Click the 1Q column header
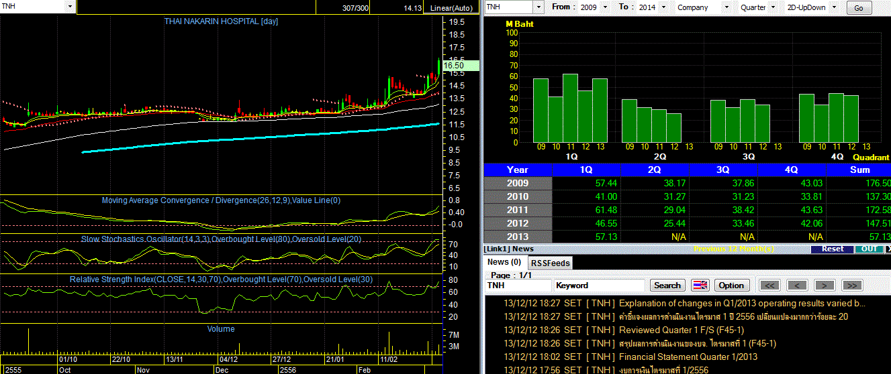This screenshot has width=891, height=374. (586, 170)
